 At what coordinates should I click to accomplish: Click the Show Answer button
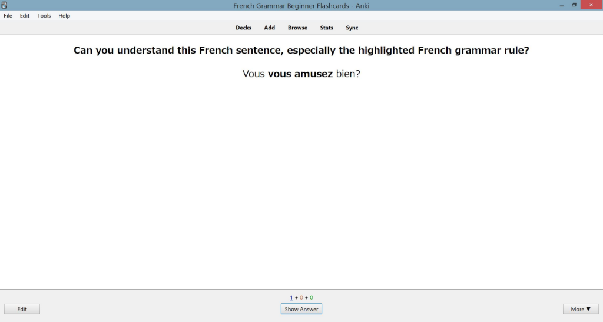[301, 309]
